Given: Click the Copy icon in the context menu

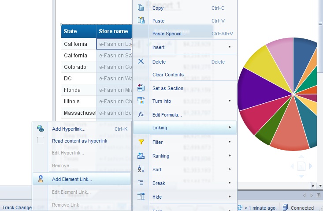Looking at the screenshot, I should (141, 8).
